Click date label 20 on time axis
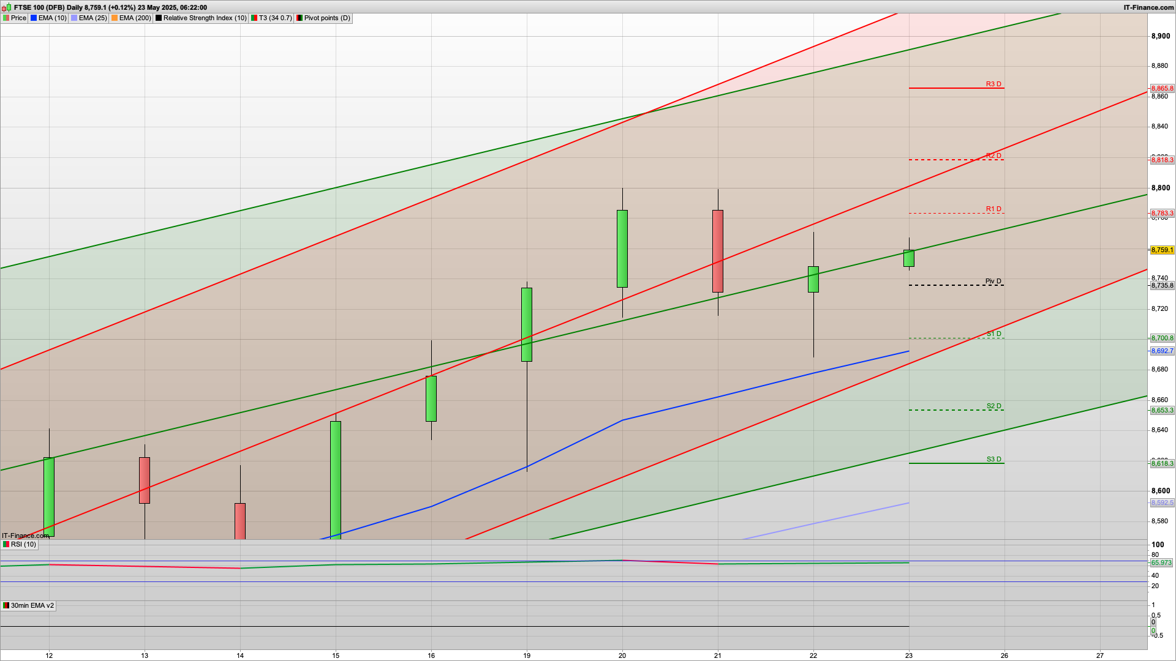Image resolution: width=1176 pixels, height=661 pixels. (622, 655)
